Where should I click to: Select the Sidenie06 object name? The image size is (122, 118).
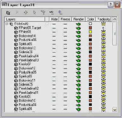(x=26, y=52)
